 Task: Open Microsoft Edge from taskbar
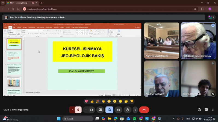click(116, 119)
